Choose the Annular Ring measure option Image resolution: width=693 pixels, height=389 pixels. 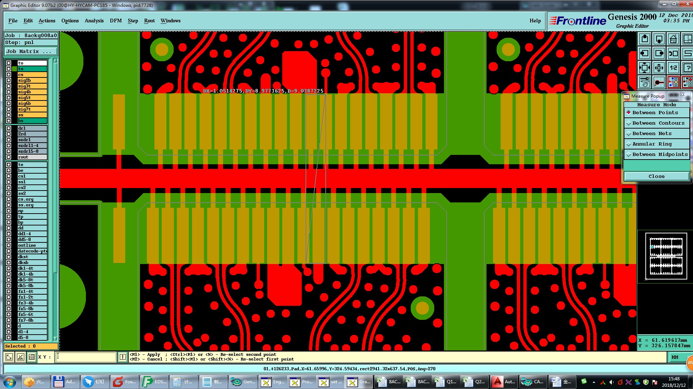click(652, 144)
